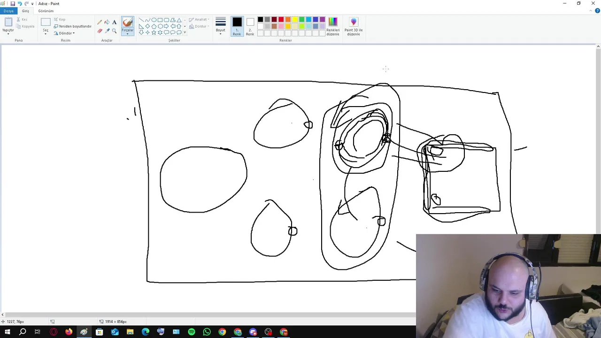Open the Dosya file menu
601x338 pixels.
[8, 11]
